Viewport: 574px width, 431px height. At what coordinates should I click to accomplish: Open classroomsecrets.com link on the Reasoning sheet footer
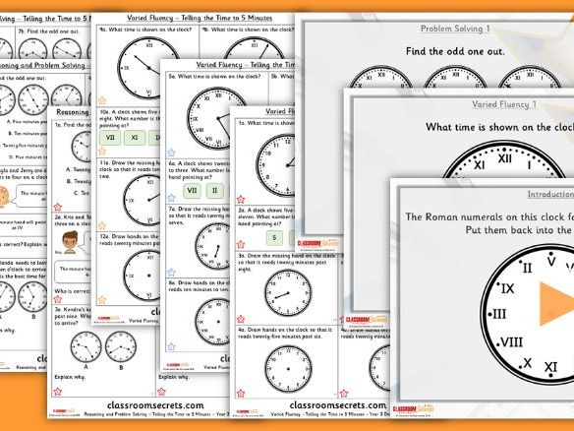coord(155,405)
